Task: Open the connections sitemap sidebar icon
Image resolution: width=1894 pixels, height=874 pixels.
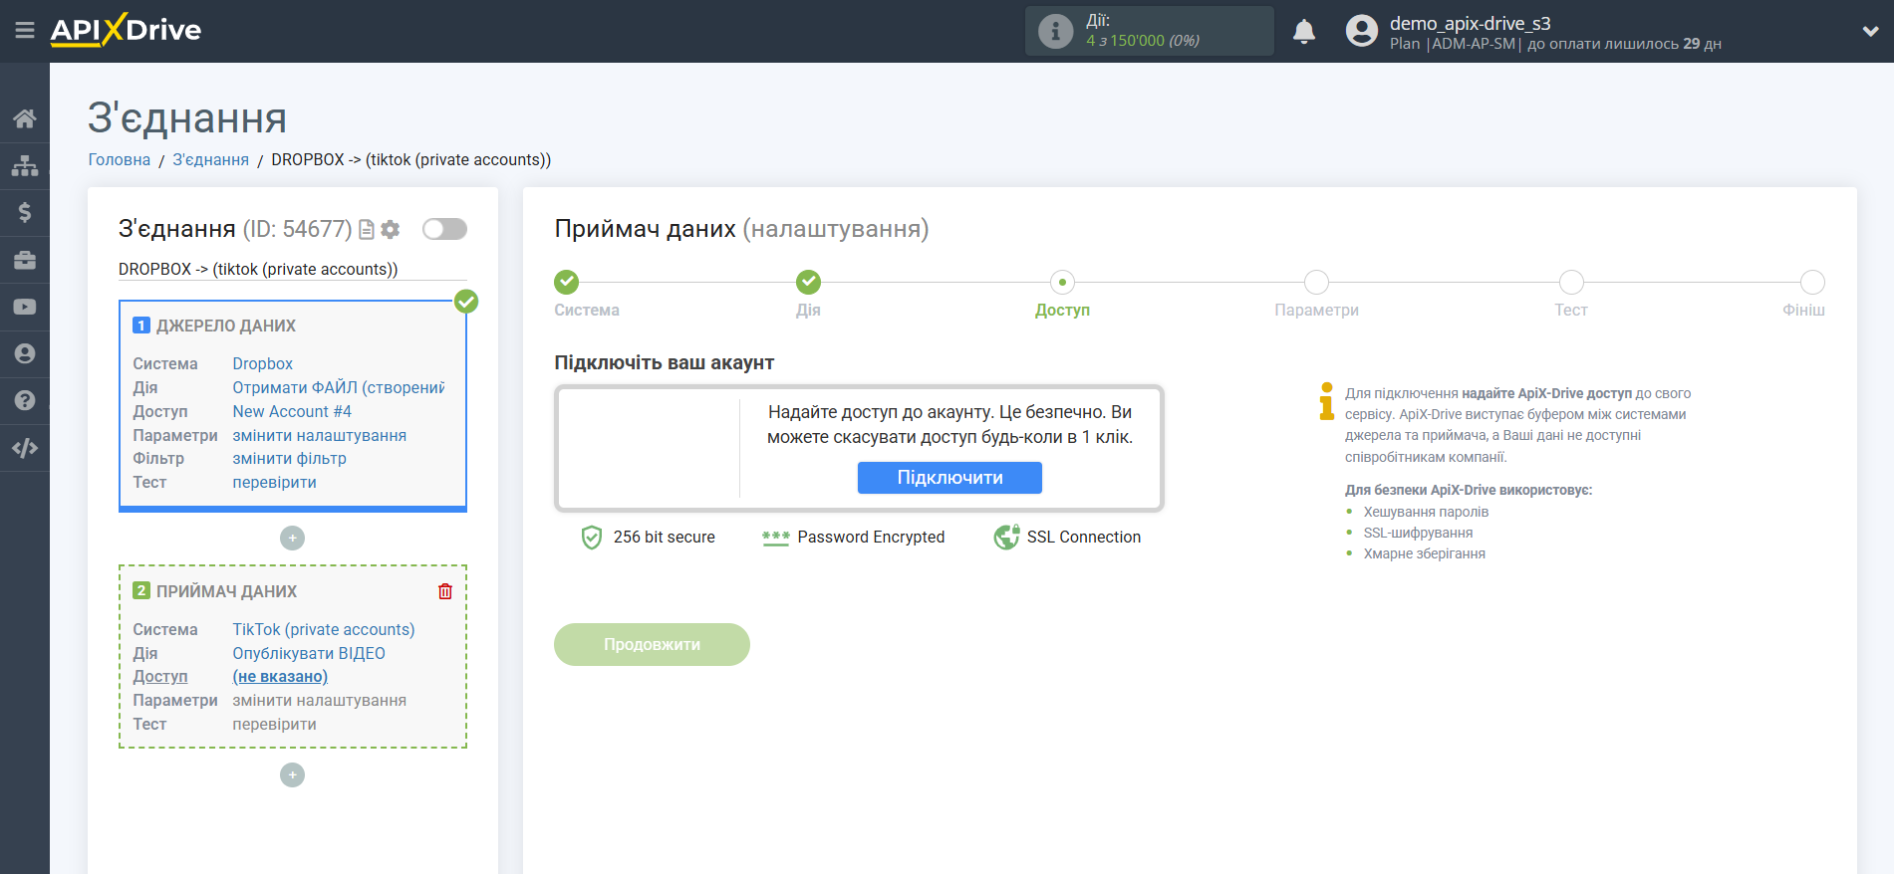Action: click(25, 165)
